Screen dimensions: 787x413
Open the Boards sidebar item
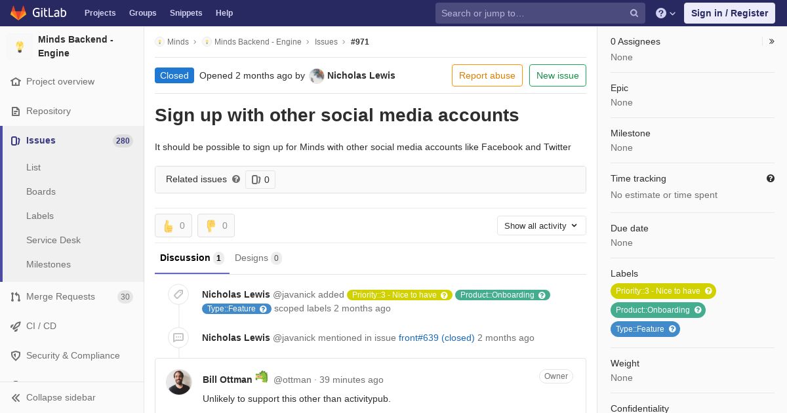[x=41, y=191]
